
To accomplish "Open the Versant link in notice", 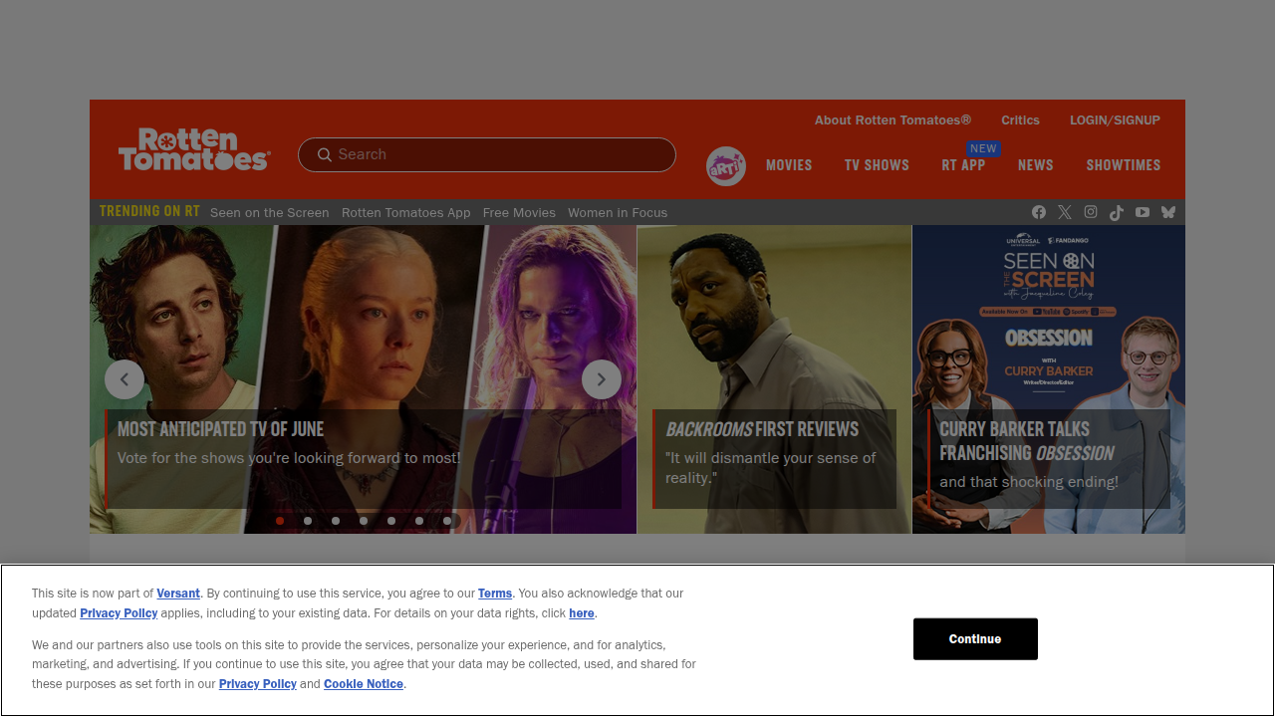I will tap(178, 594).
